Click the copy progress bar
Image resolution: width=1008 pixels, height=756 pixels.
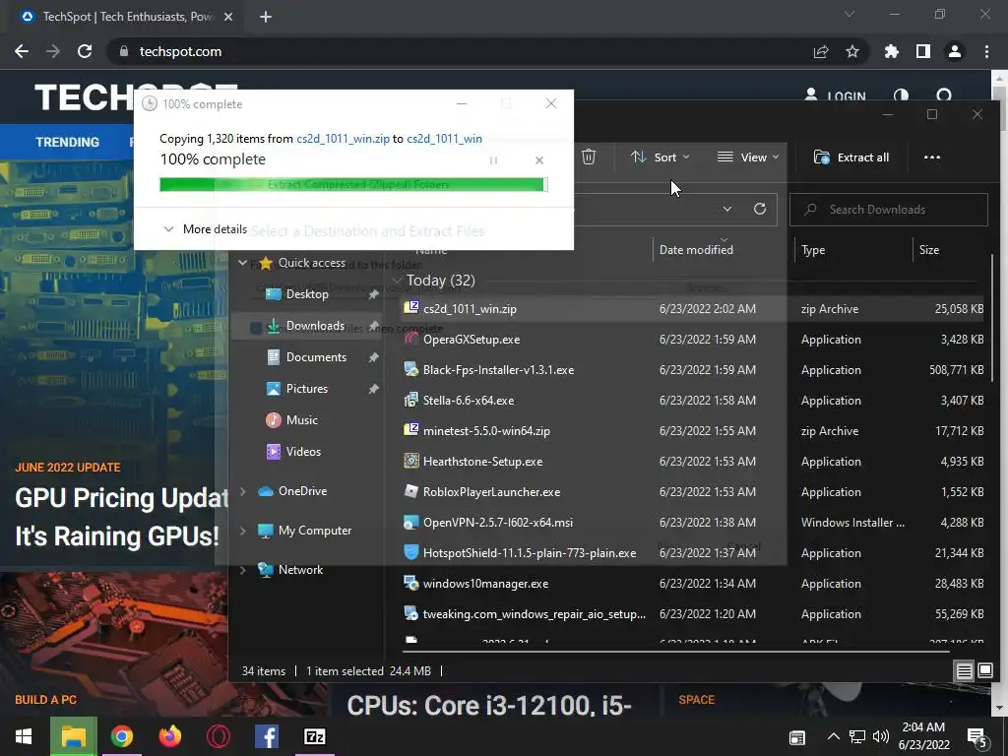[x=353, y=184]
